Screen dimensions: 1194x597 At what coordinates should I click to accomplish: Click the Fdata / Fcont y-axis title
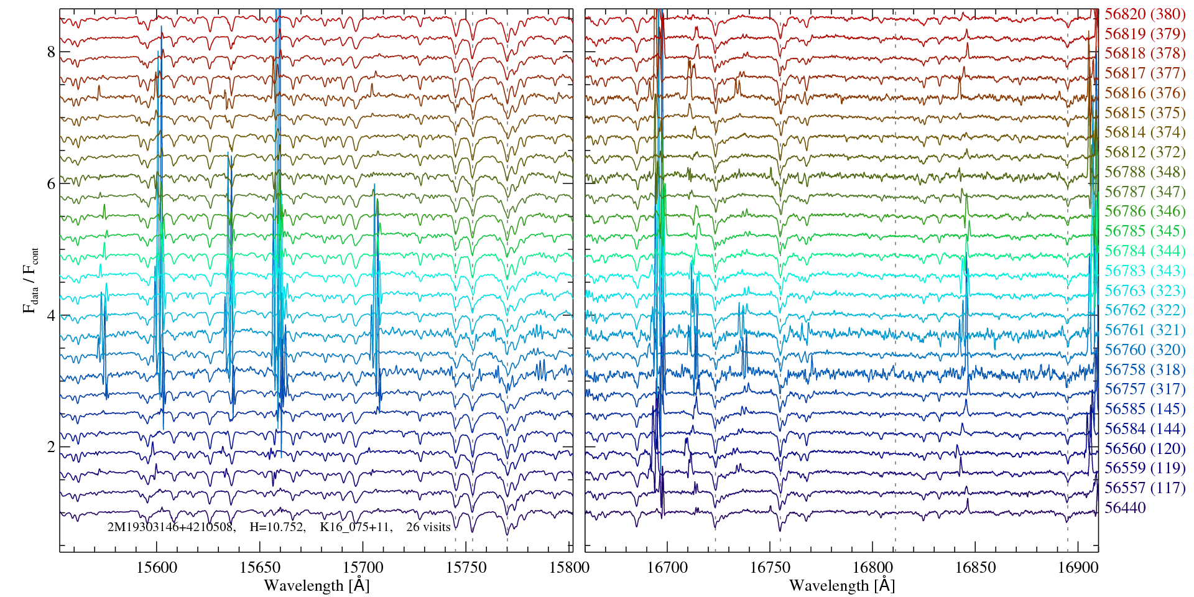coord(31,280)
